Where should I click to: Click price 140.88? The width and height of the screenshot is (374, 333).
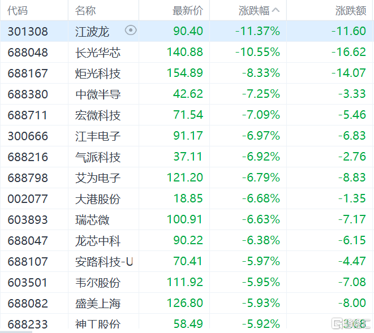click(x=185, y=52)
